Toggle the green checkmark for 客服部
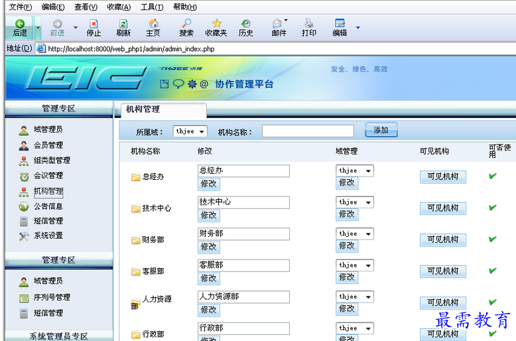The width and height of the screenshot is (516, 341). (492, 271)
